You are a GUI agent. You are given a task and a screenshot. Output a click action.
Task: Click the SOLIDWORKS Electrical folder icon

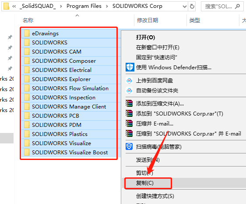(x=27, y=70)
